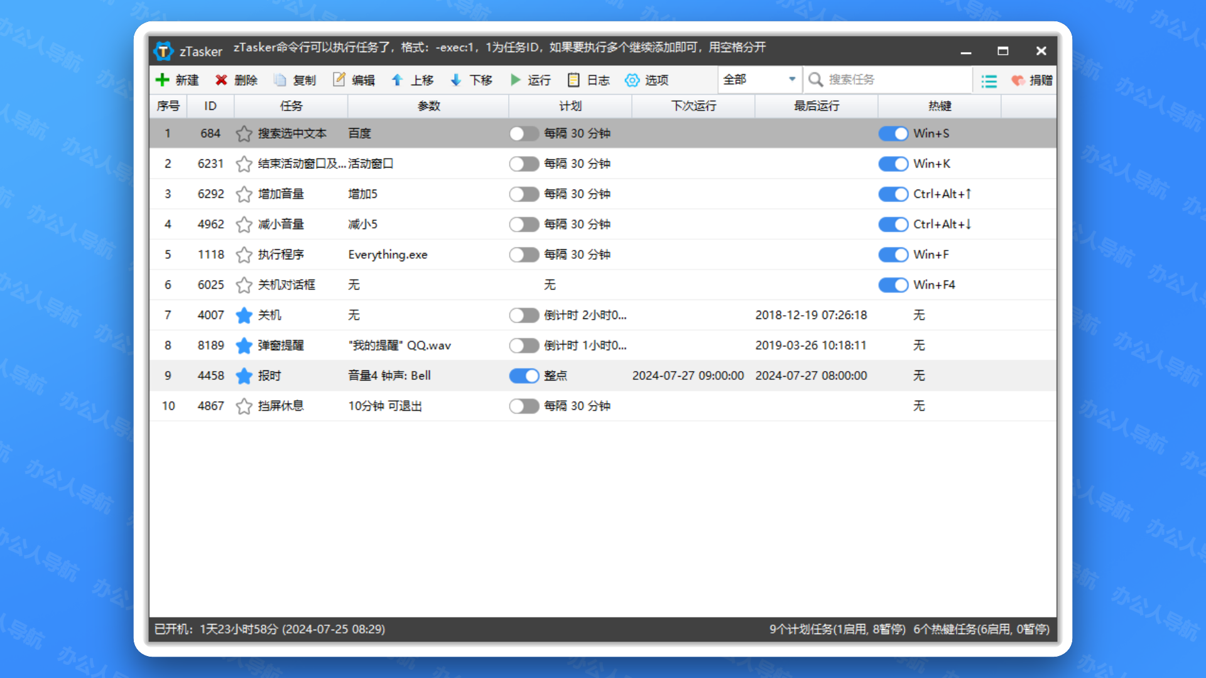Image resolution: width=1206 pixels, height=678 pixels.
Task: Sort by the 计划 column header
Action: (570, 106)
